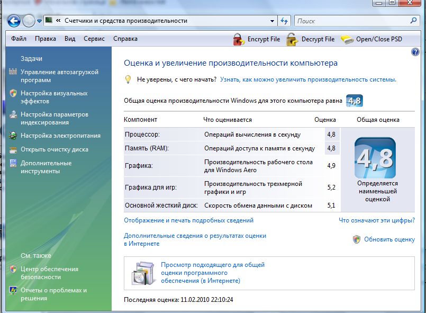Open Настройка параметров индексирования
The image size is (426, 313).
coord(55,118)
